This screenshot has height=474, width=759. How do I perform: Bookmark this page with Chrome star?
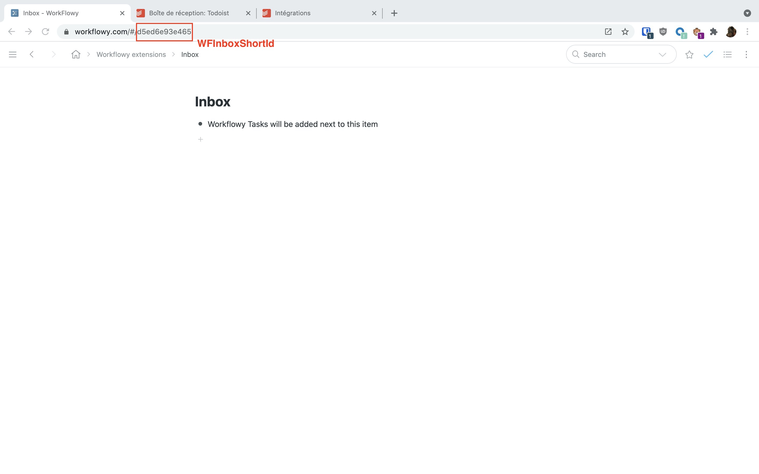(x=625, y=32)
